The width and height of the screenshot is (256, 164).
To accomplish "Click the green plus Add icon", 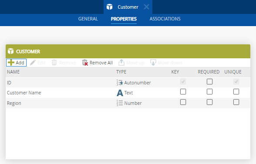I will tap(11, 63).
